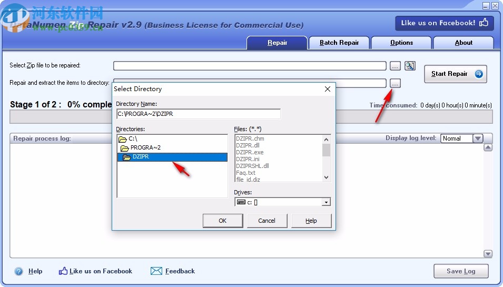Click Faq.txt in Files list

pos(245,173)
